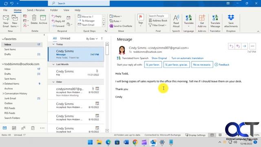Forward using reading pane arrow icon
261x147 pixels.
[x=244, y=46]
